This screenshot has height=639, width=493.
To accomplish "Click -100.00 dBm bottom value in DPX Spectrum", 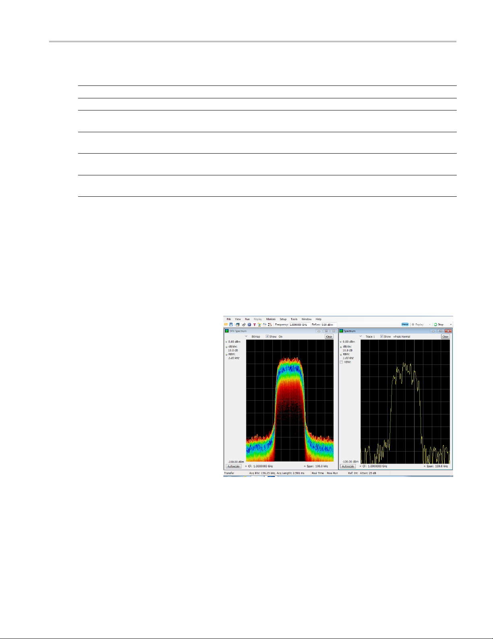I will click(x=236, y=462).
